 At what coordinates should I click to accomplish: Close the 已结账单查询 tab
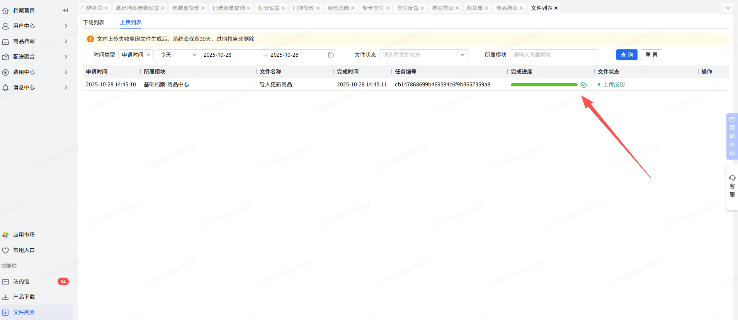coord(248,8)
